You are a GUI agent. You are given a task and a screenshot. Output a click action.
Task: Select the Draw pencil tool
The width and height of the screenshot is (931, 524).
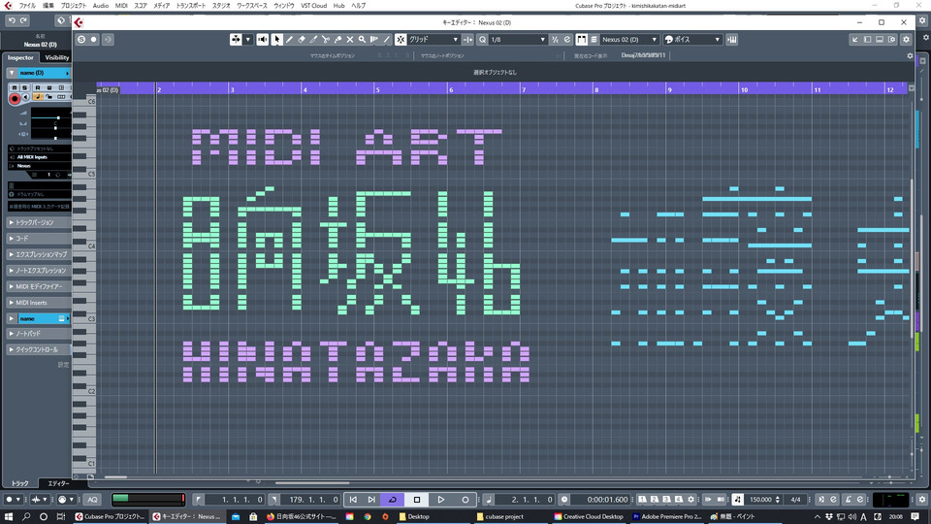point(289,39)
